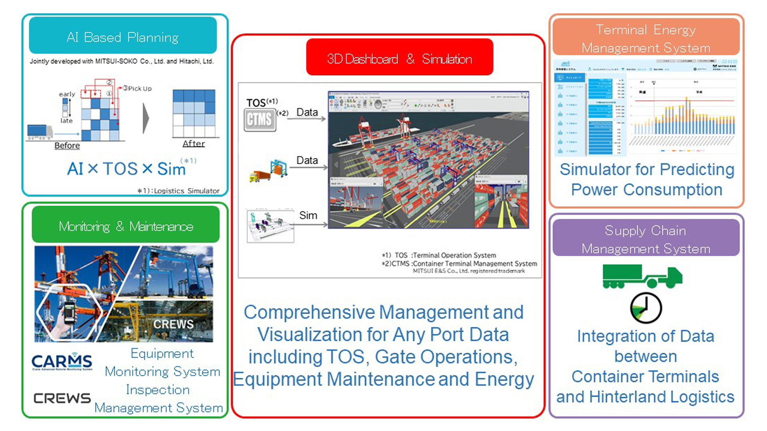Viewport: 767px width, 431px height.
Task: Click the CARMS logo
Action: [62, 362]
